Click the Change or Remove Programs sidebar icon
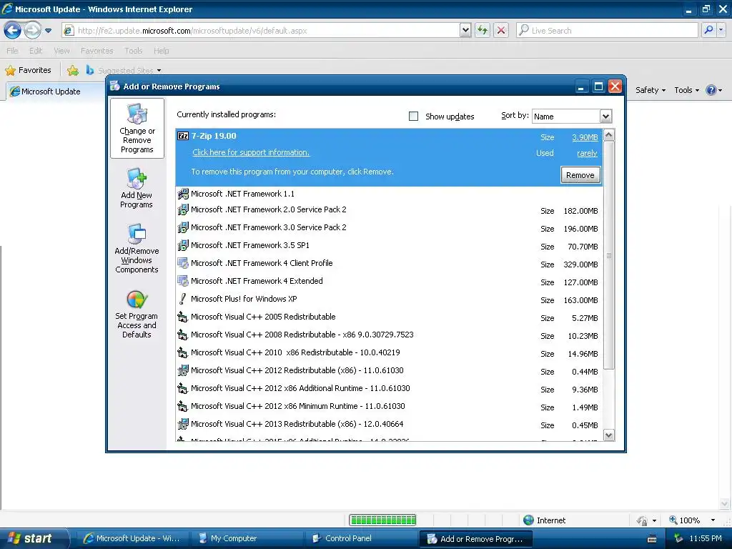Viewport: 732px width, 549px height. pos(137,129)
